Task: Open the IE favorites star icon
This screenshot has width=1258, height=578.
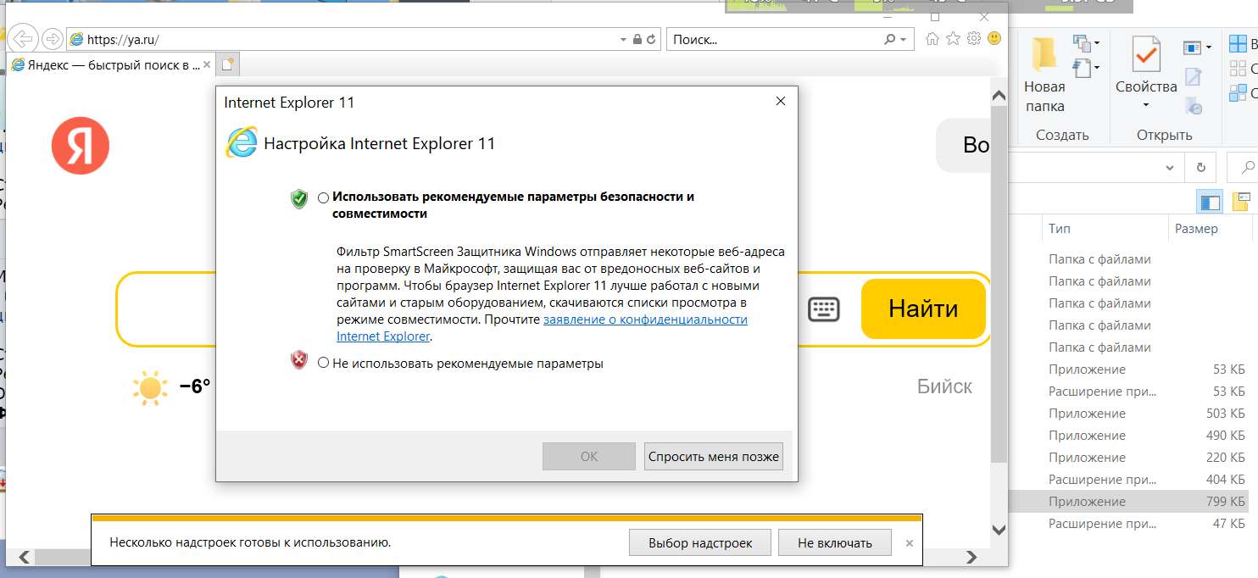Action: point(954,39)
